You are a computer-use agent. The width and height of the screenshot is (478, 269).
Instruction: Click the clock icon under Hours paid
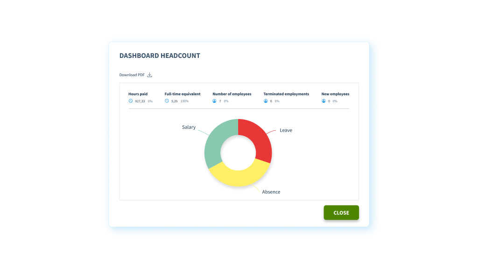[x=131, y=101]
